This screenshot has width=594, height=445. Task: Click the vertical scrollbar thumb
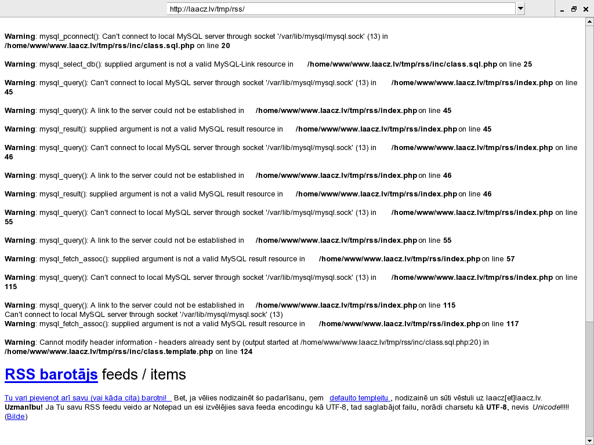(589, 377)
